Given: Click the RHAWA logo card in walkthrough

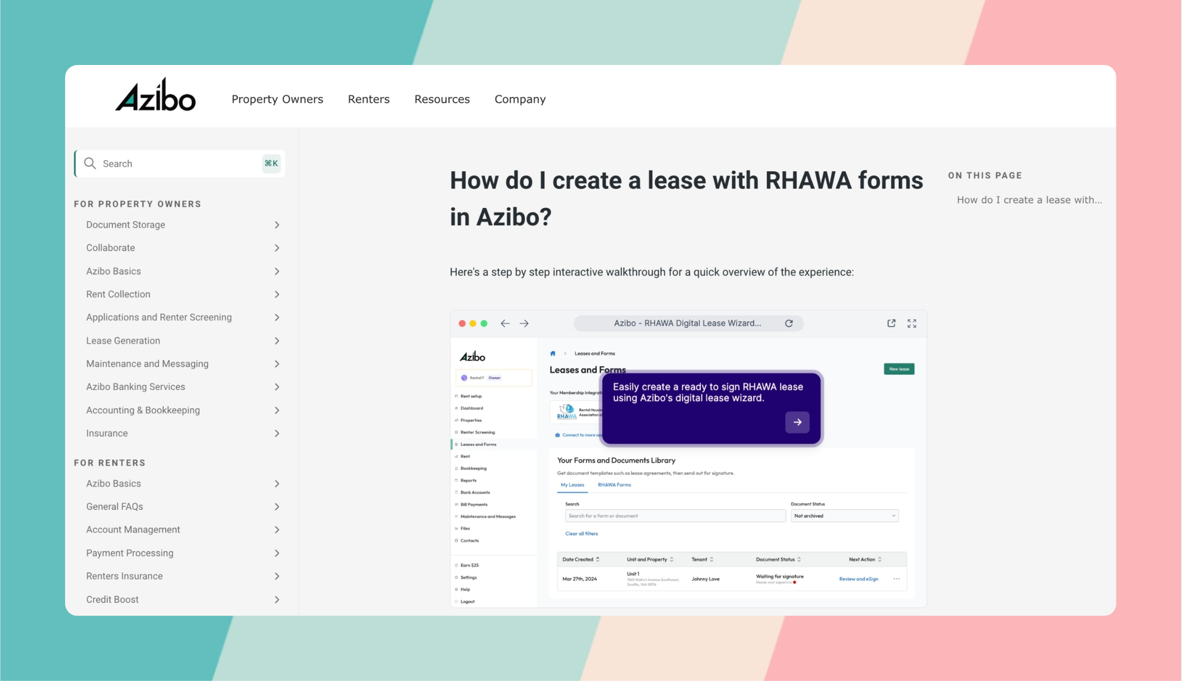Looking at the screenshot, I should [576, 412].
